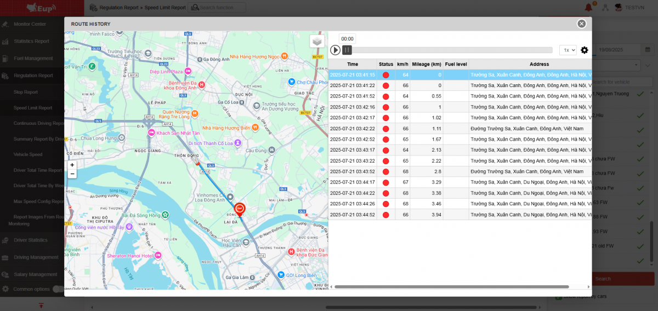Sort by the Time column header

point(353,64)
